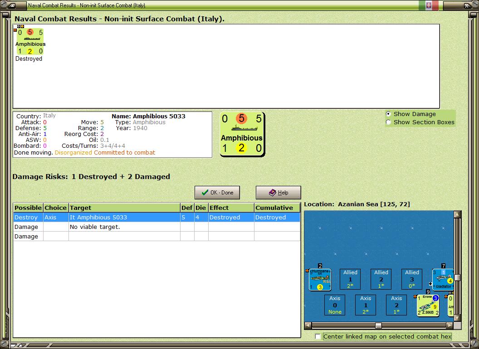
Task: Click 'Name: Amphibious 5033' in unit details
Action: click(x=148, y=116)
